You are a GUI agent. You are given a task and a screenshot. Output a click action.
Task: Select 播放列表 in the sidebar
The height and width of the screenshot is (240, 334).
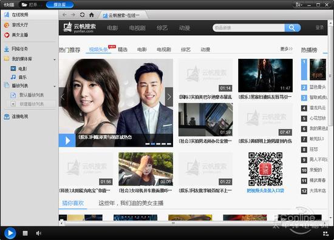tap(16, 85)
